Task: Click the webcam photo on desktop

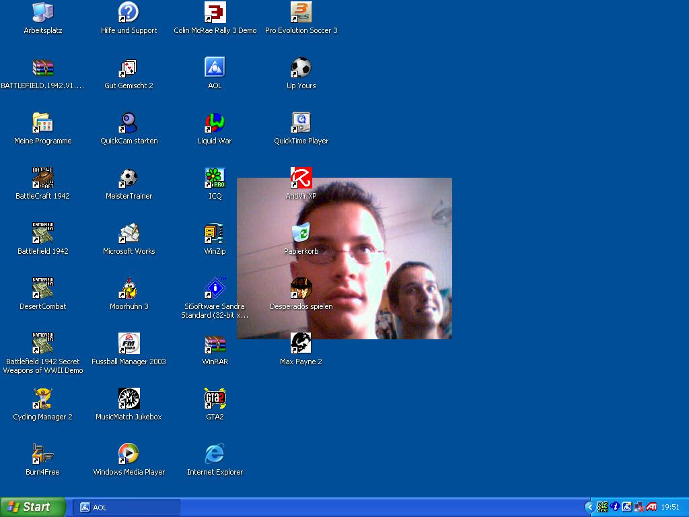Action: coord(344,258)
